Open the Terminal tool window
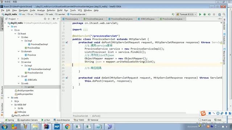The height and width of the screenshot is (130, 232). pos(93,120)
